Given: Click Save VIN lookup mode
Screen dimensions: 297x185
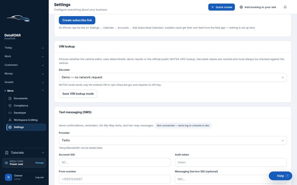Looking at the screenshot, I should (78, 94).
